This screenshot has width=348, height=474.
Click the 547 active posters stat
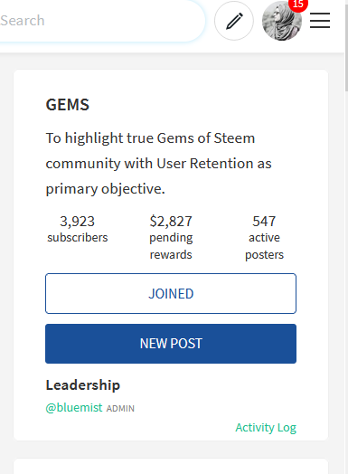click(264, 238)
